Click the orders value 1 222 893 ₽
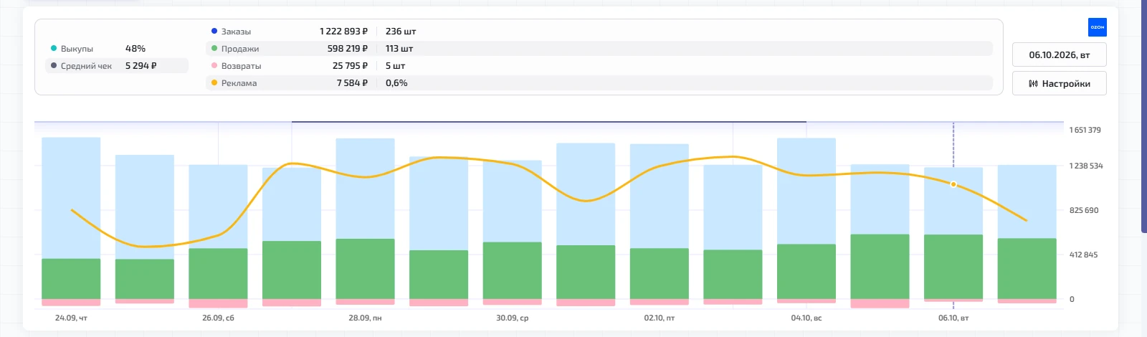 coord(343,32)
